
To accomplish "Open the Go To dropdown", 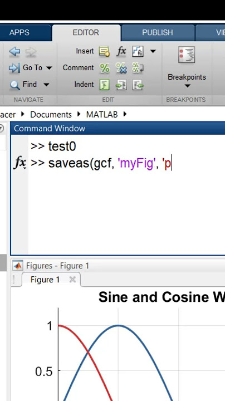I will pos(31,68).
